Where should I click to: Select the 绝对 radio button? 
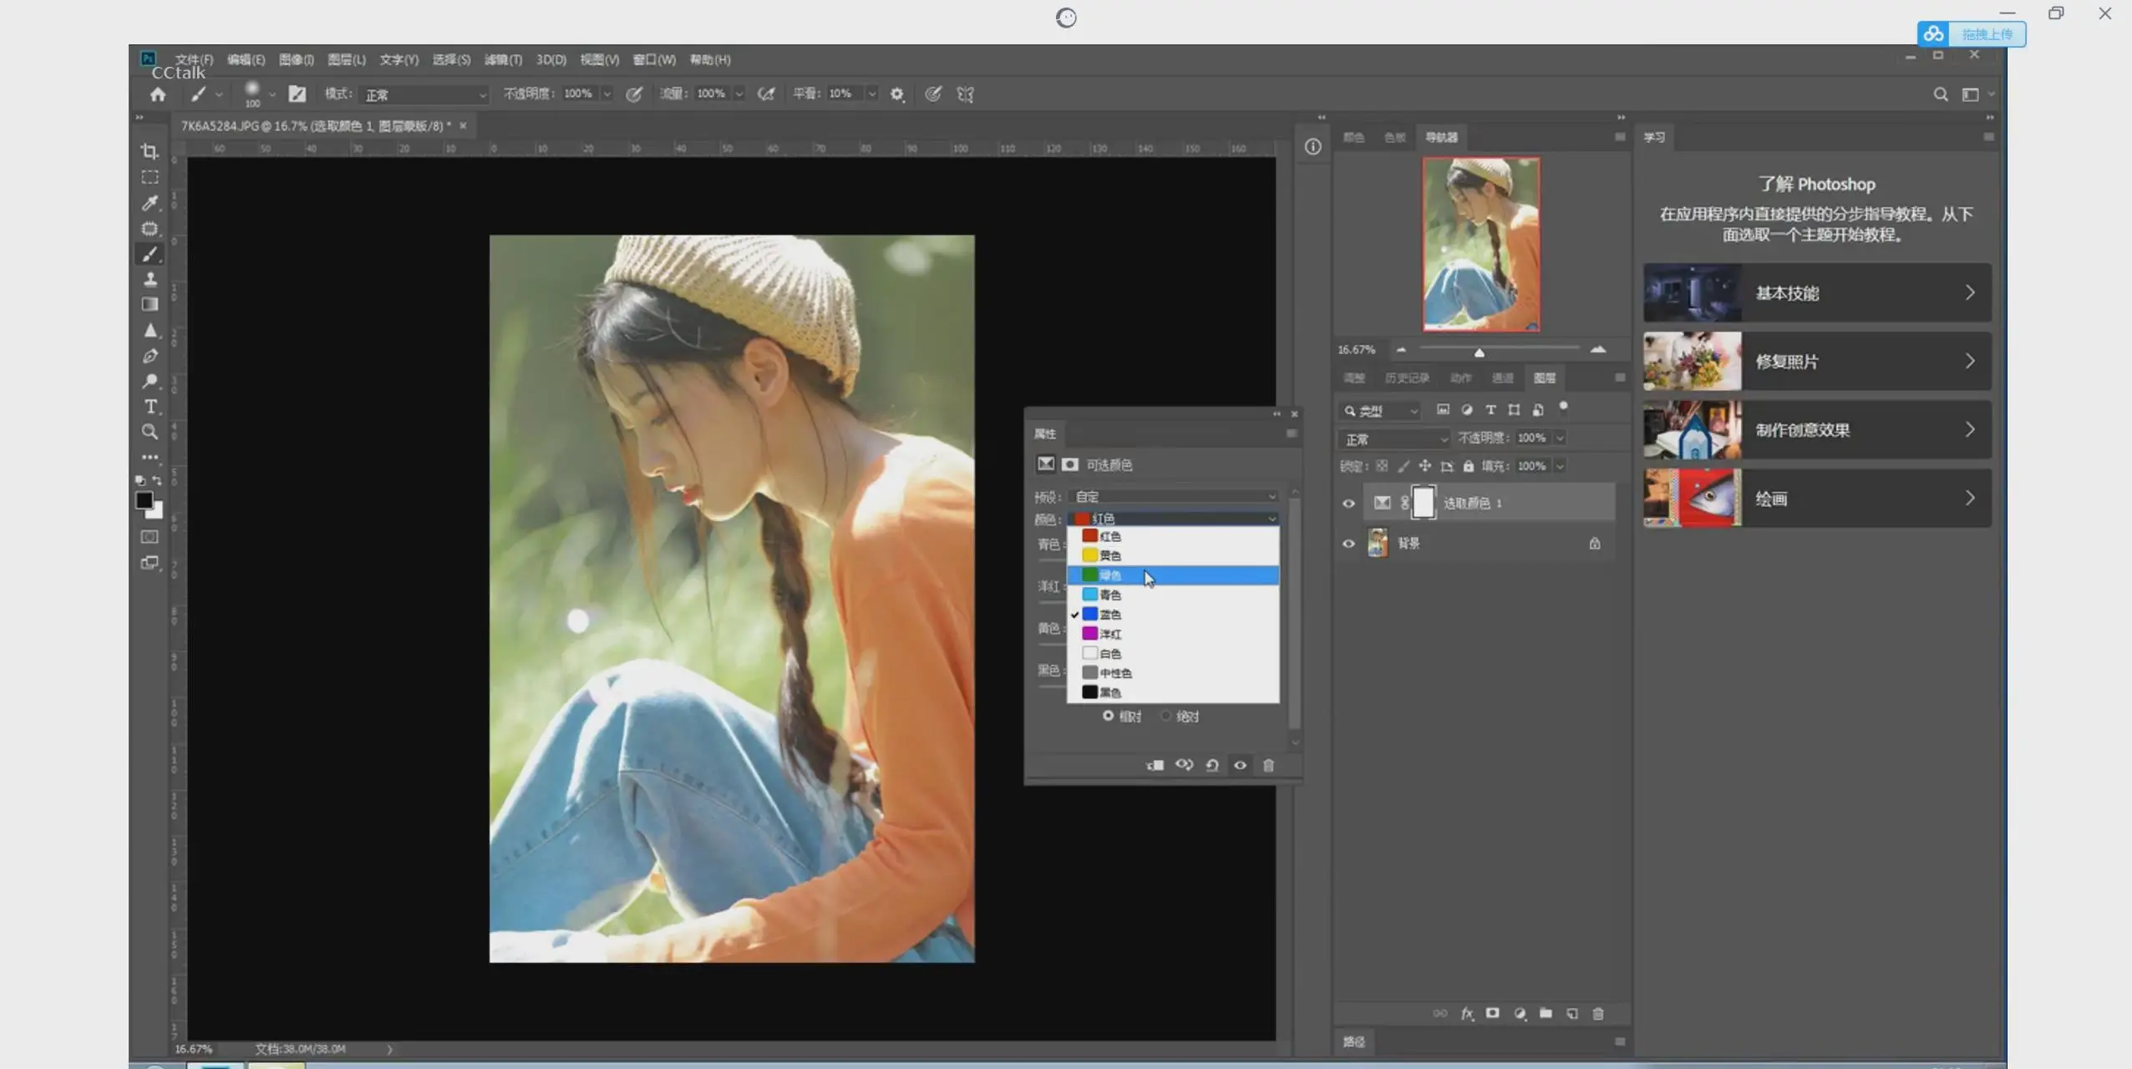pos(1165,716)
